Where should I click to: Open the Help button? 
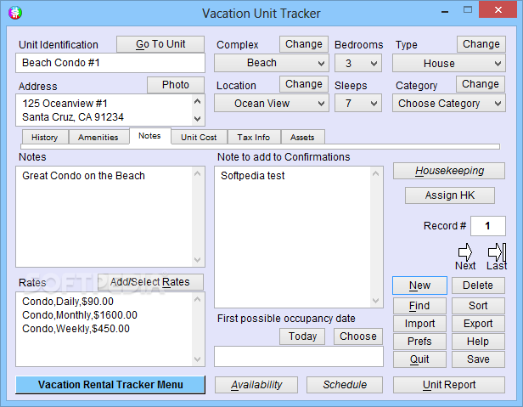478,342
